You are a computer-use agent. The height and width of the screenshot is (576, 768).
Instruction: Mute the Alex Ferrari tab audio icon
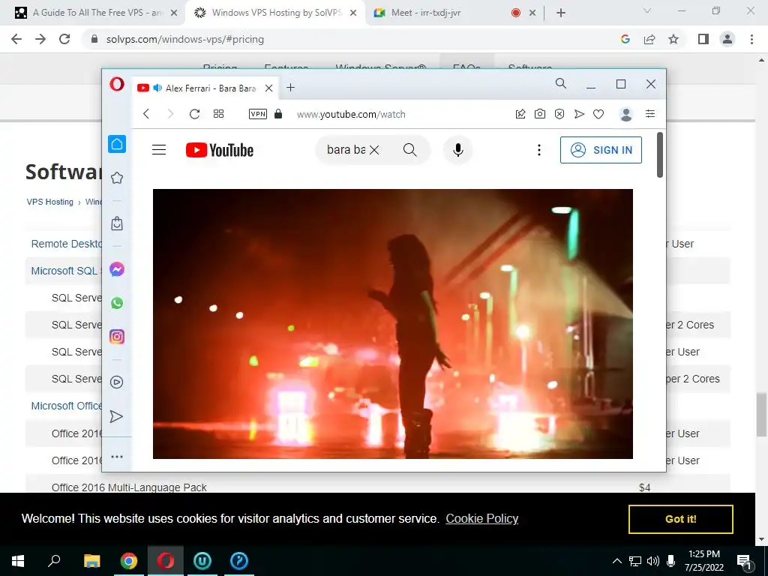click(157, 88)
